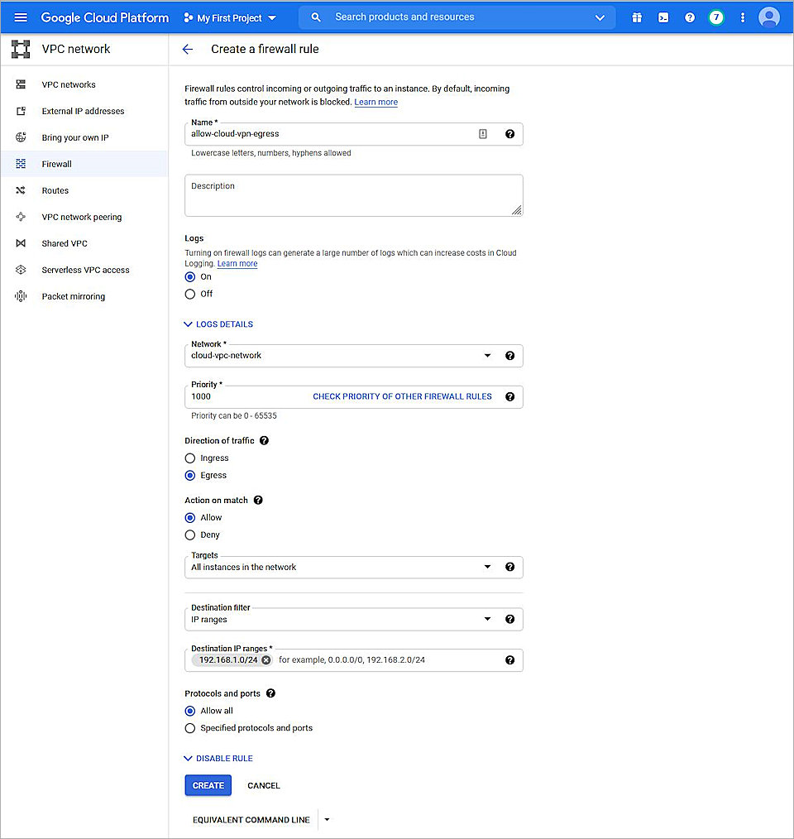This screenshot has height=839, width=794.
Task: Open the navigation menu hamburger icon
Action: [21, 17]
